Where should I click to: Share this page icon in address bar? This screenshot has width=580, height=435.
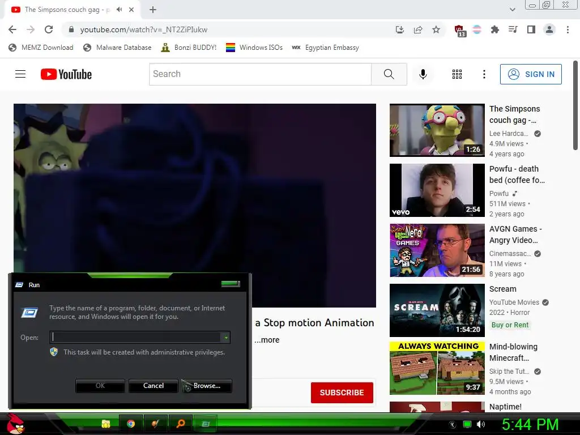[x=418, y=29]
